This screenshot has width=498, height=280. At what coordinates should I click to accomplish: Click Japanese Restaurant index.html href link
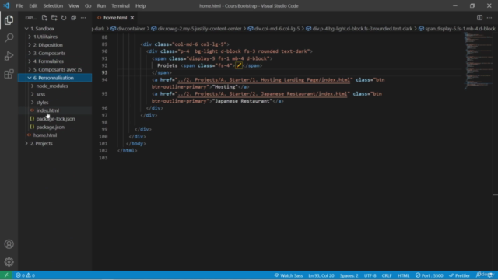262,94
